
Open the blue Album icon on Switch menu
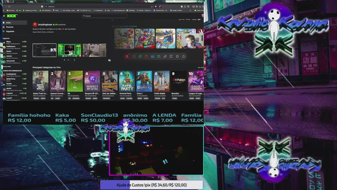(153, 56)
